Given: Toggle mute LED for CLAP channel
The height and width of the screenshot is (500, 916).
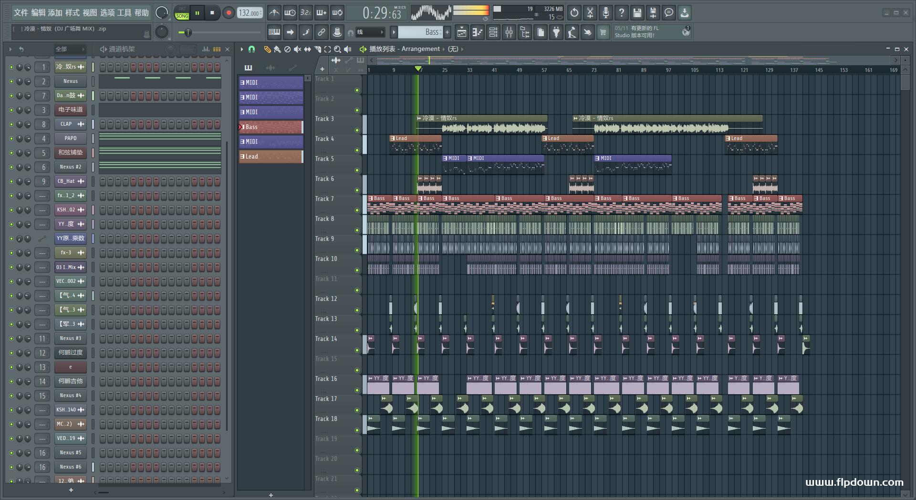Looking at the screenshot, I should tap(11, 124).
